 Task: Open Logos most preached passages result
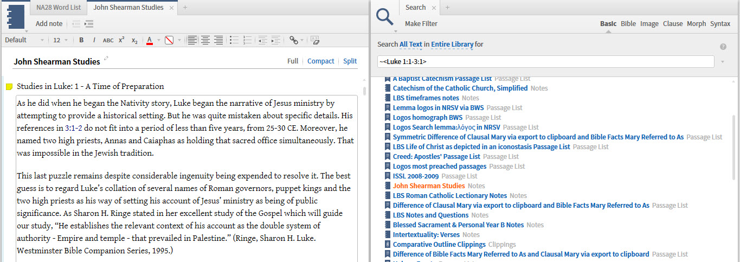(x=440, y=167)
